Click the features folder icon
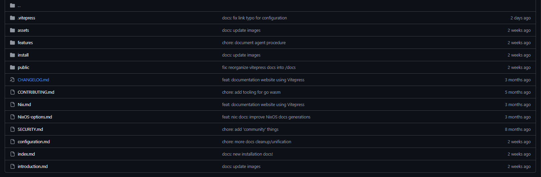This screenshot has height=177, width=541. coord(12,43)
